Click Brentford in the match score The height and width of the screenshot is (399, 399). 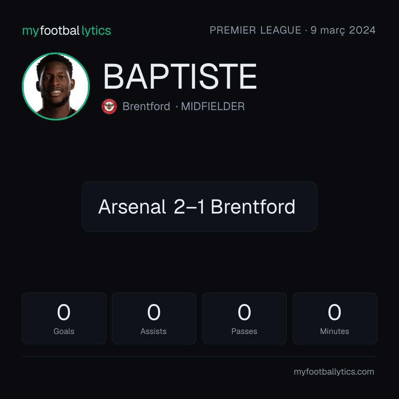coord(253,207)
